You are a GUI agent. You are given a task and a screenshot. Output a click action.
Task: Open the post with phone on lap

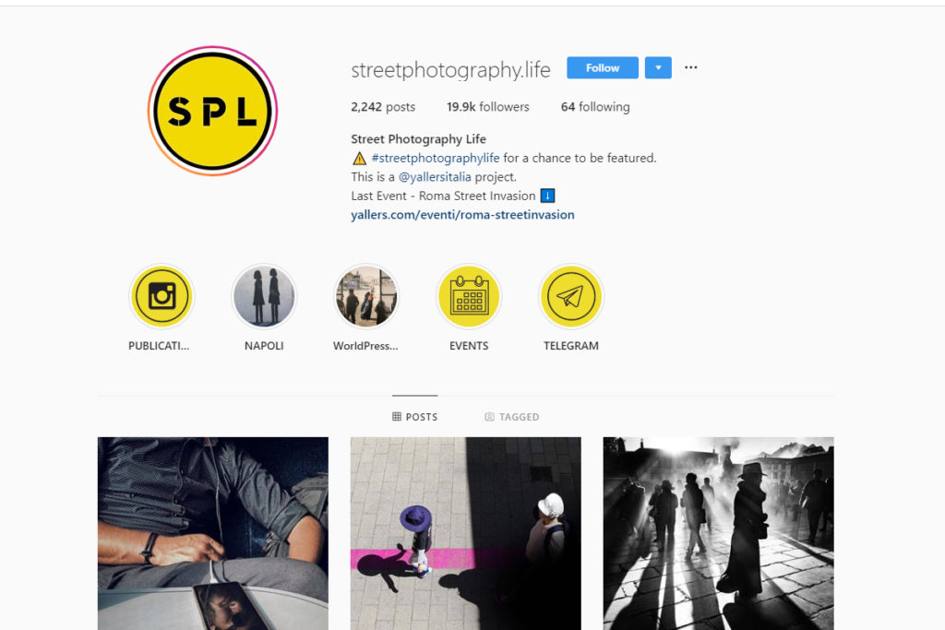point(213,534)
